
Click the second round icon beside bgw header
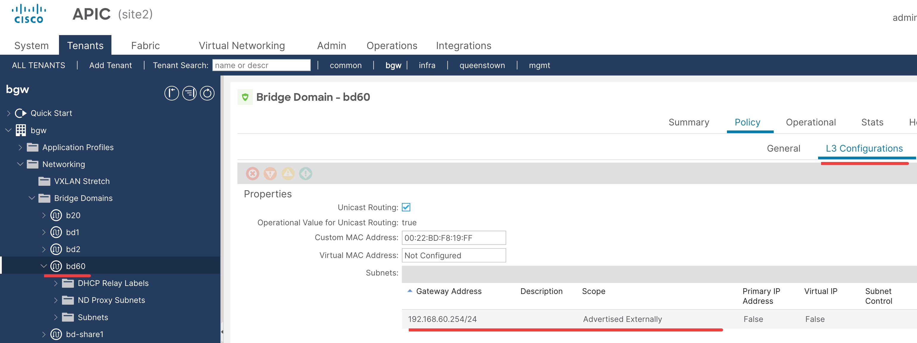(189, 93)
